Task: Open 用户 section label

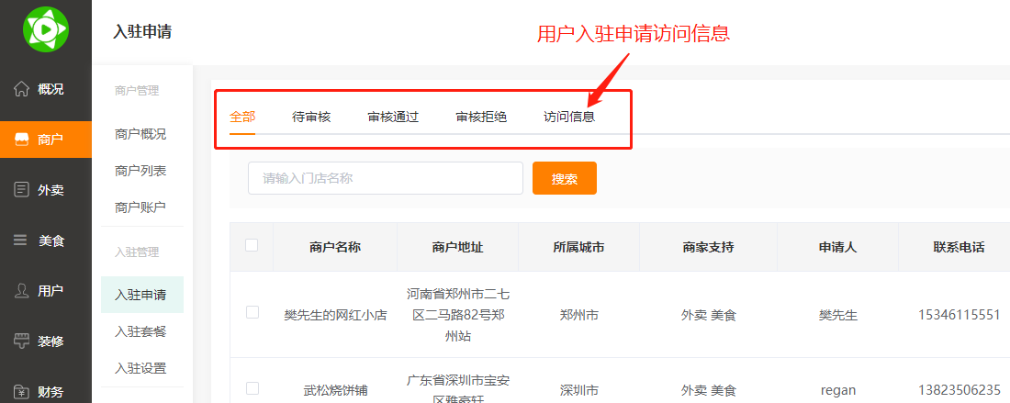Action: 50,291
